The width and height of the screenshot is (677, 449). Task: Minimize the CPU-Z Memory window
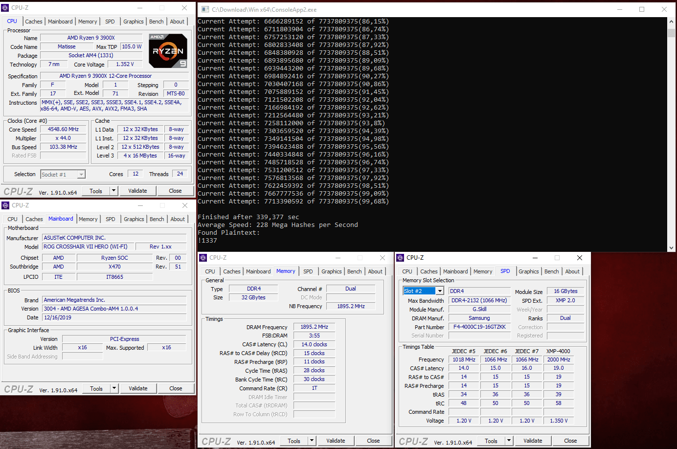click(x=338, y=258)
